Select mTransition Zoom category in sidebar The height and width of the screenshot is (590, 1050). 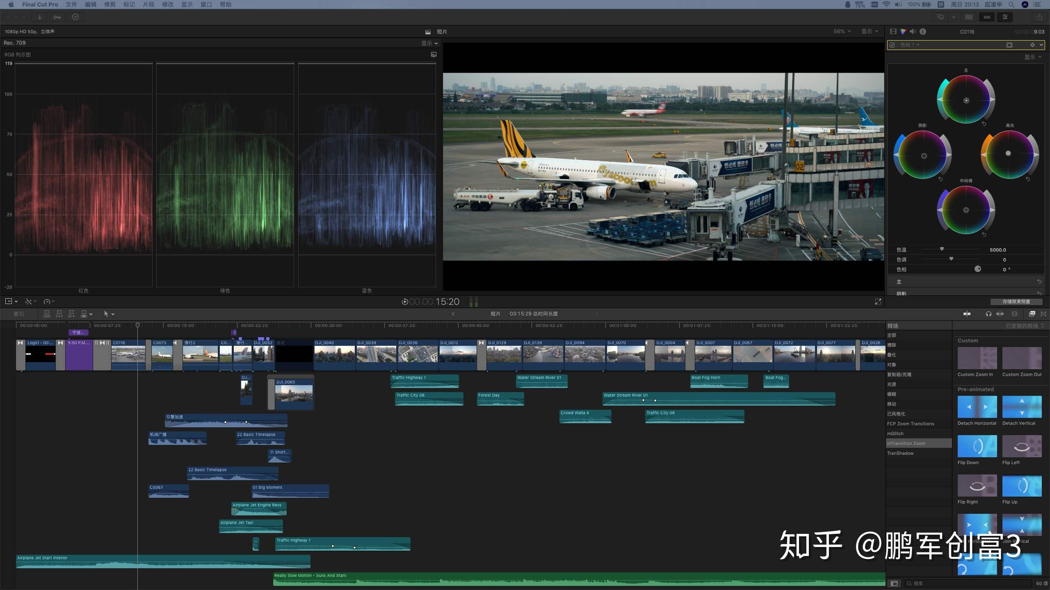pyautogui.click(x=906, y=443)
